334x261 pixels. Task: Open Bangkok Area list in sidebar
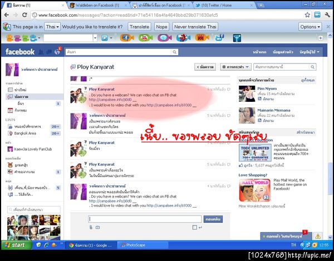25,133
